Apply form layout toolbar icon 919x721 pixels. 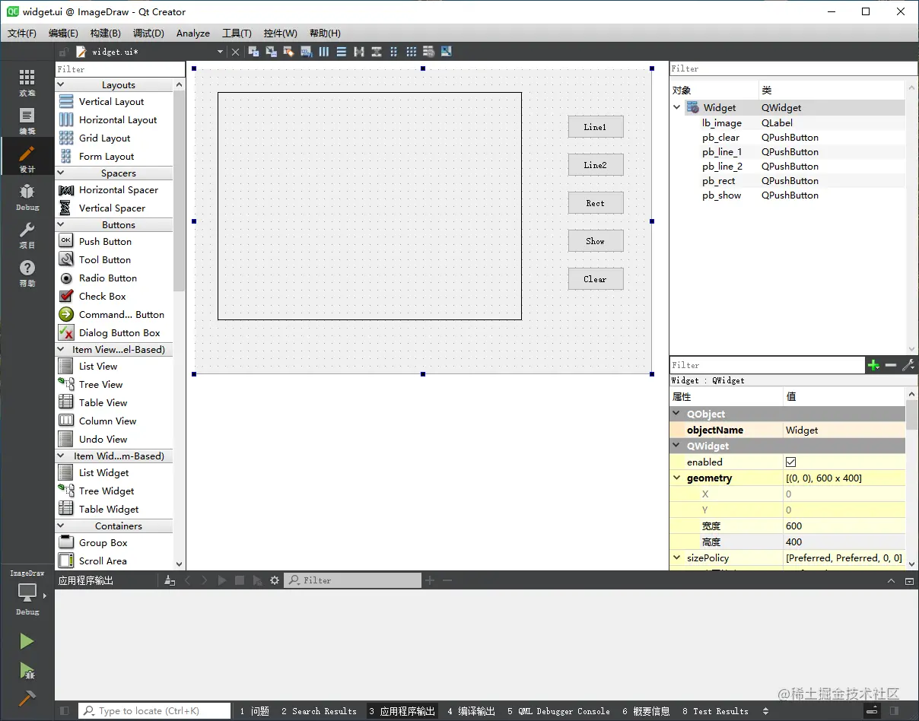pos(393,52)
